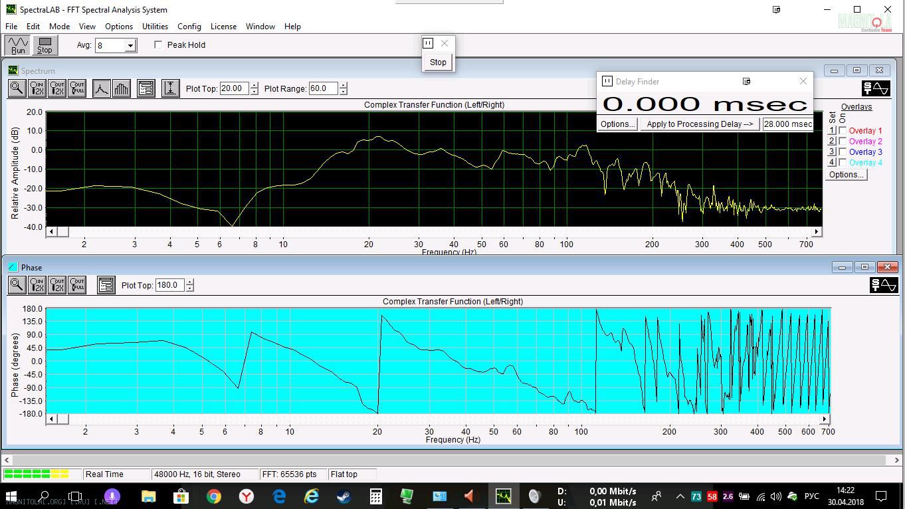The image size is (905, 509).
Task: Open Spectrum view options dialog icon
Action: click(x=146, y=88)
